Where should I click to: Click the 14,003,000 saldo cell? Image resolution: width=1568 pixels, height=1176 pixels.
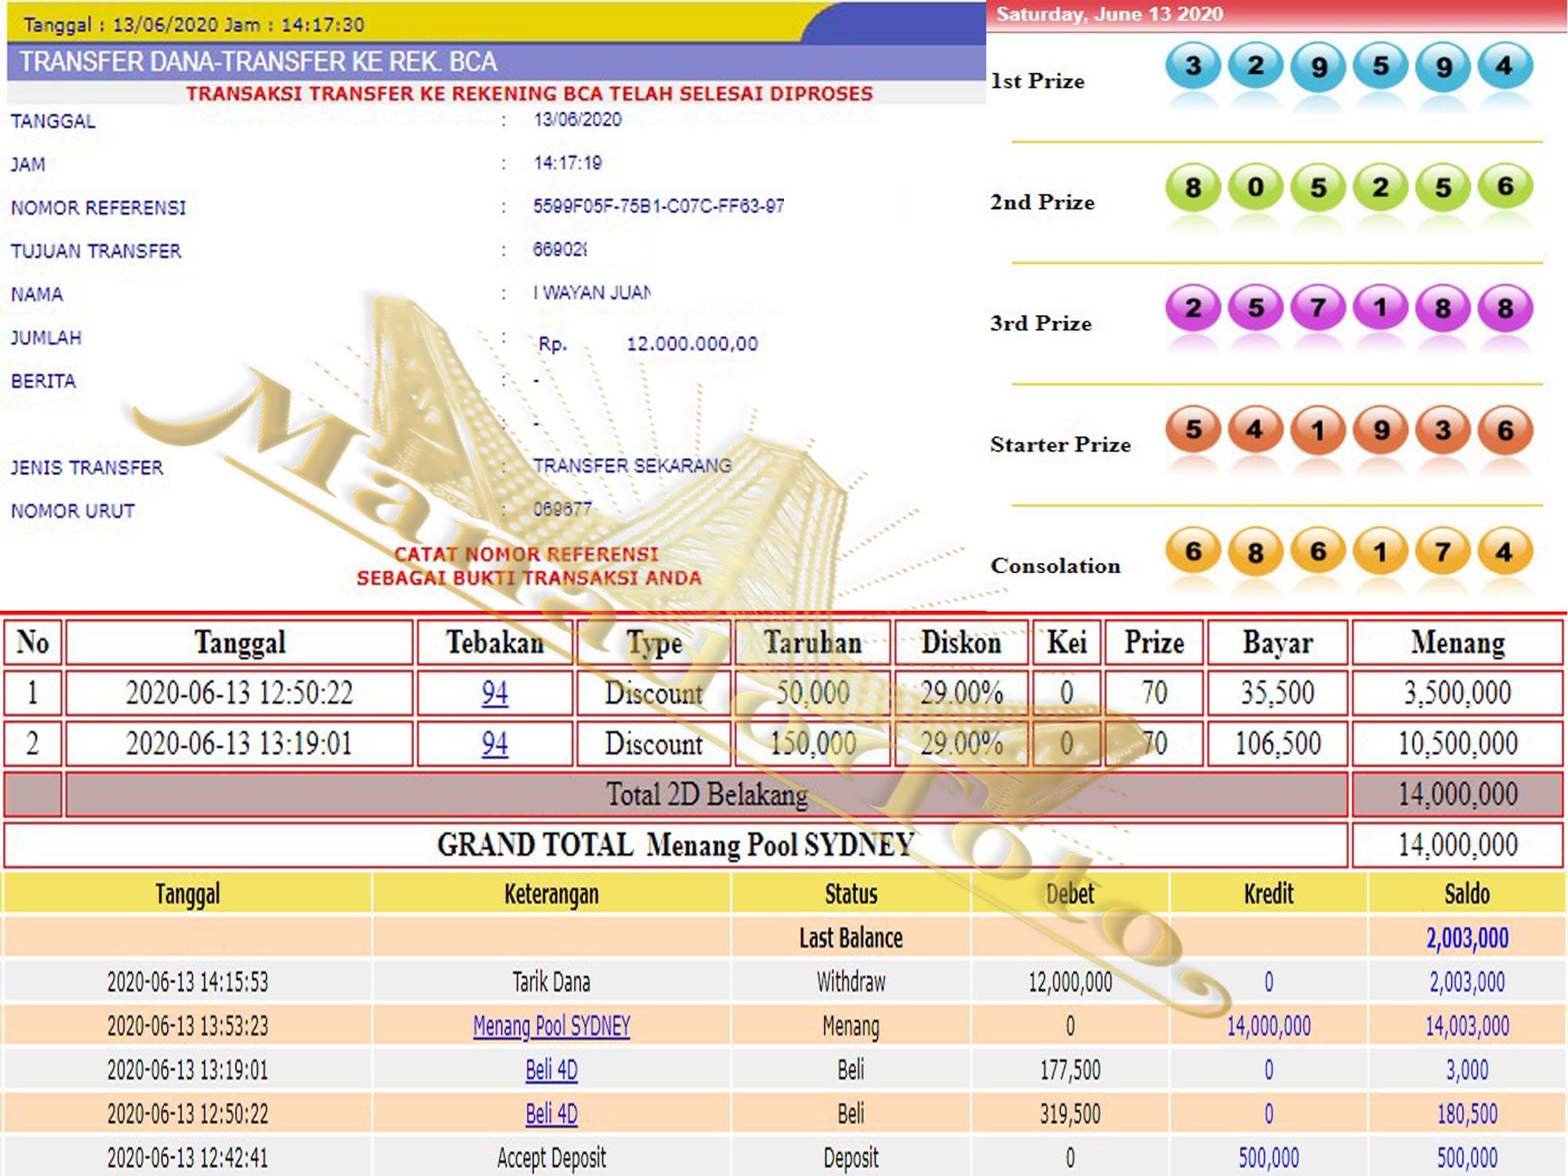pyautogui.click(x=1467, y=1025)
